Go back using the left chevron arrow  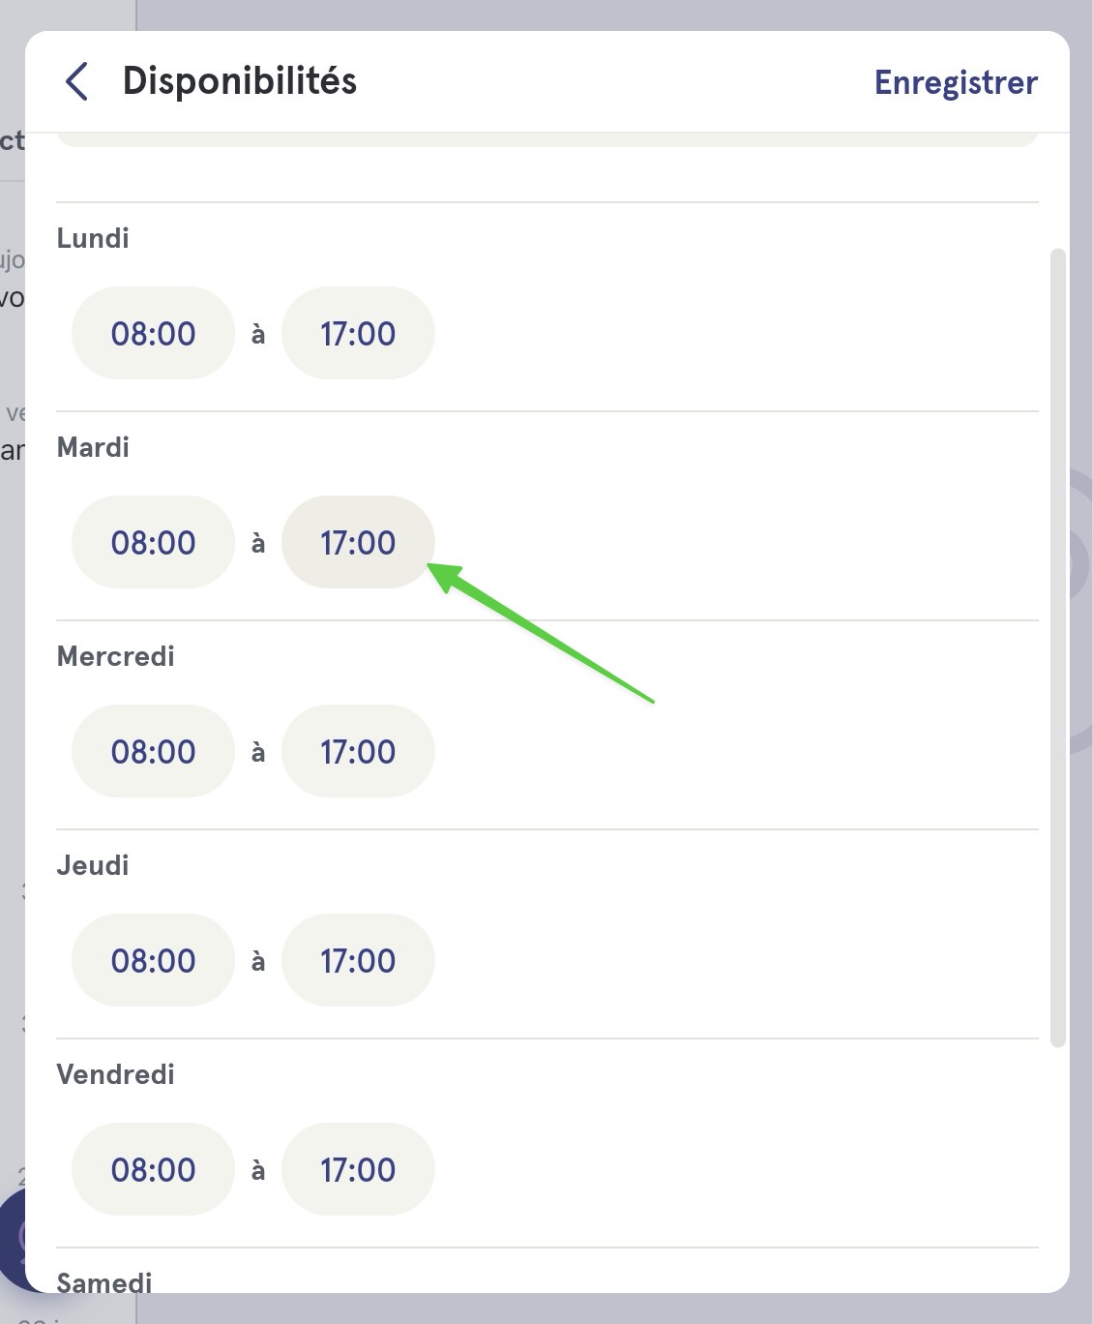click(x=77, y=81)
